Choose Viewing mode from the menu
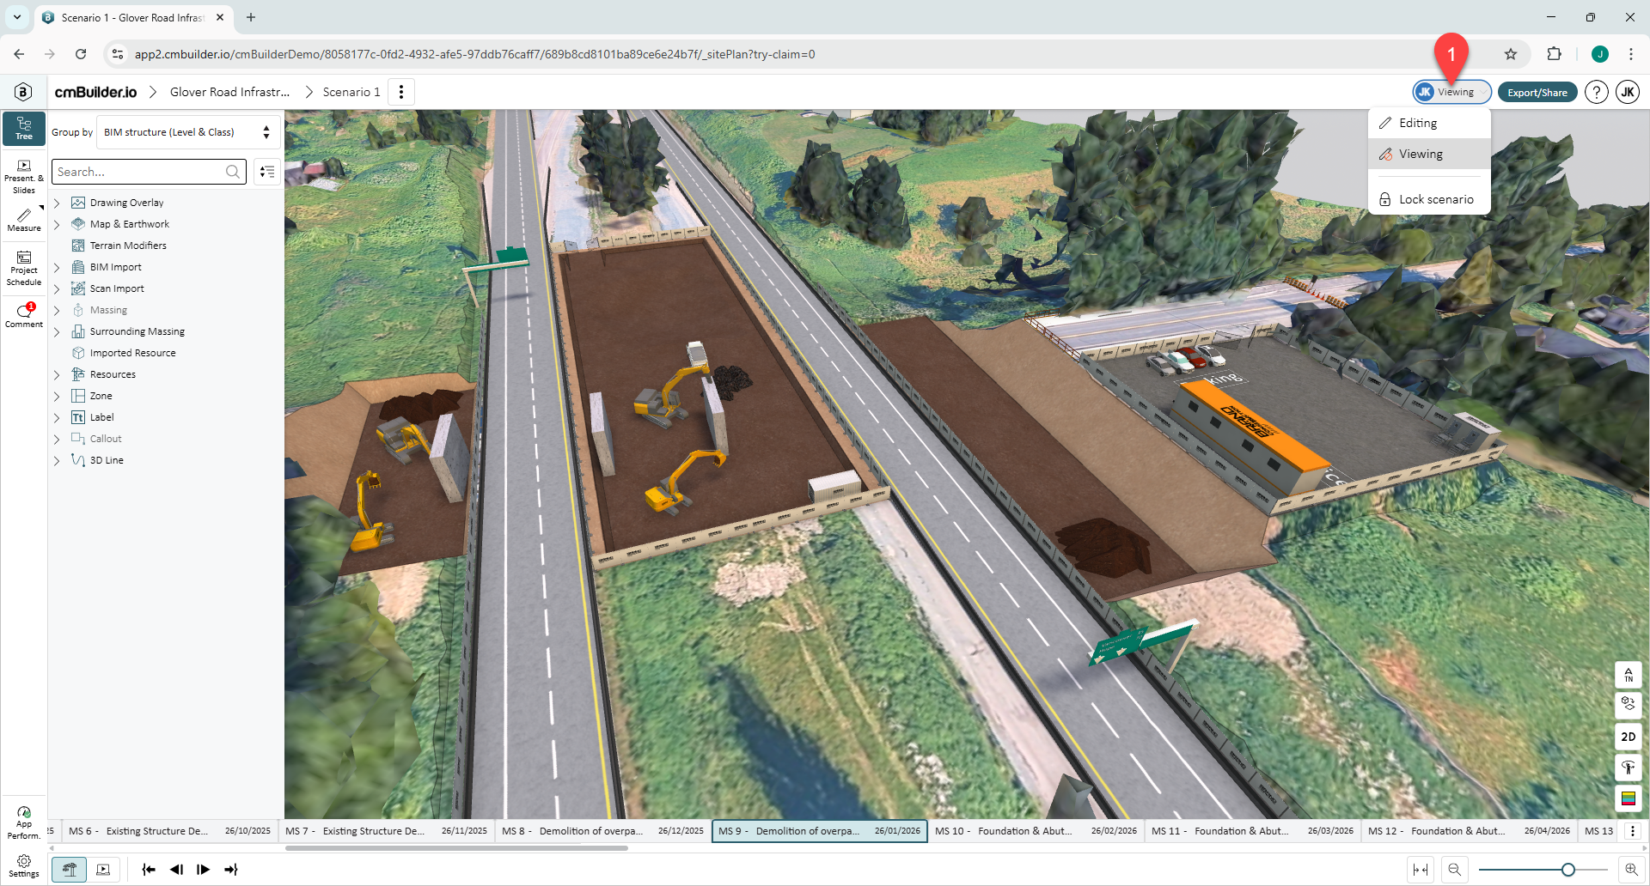The image size is (1650, 886). (x=1429, y=155)
